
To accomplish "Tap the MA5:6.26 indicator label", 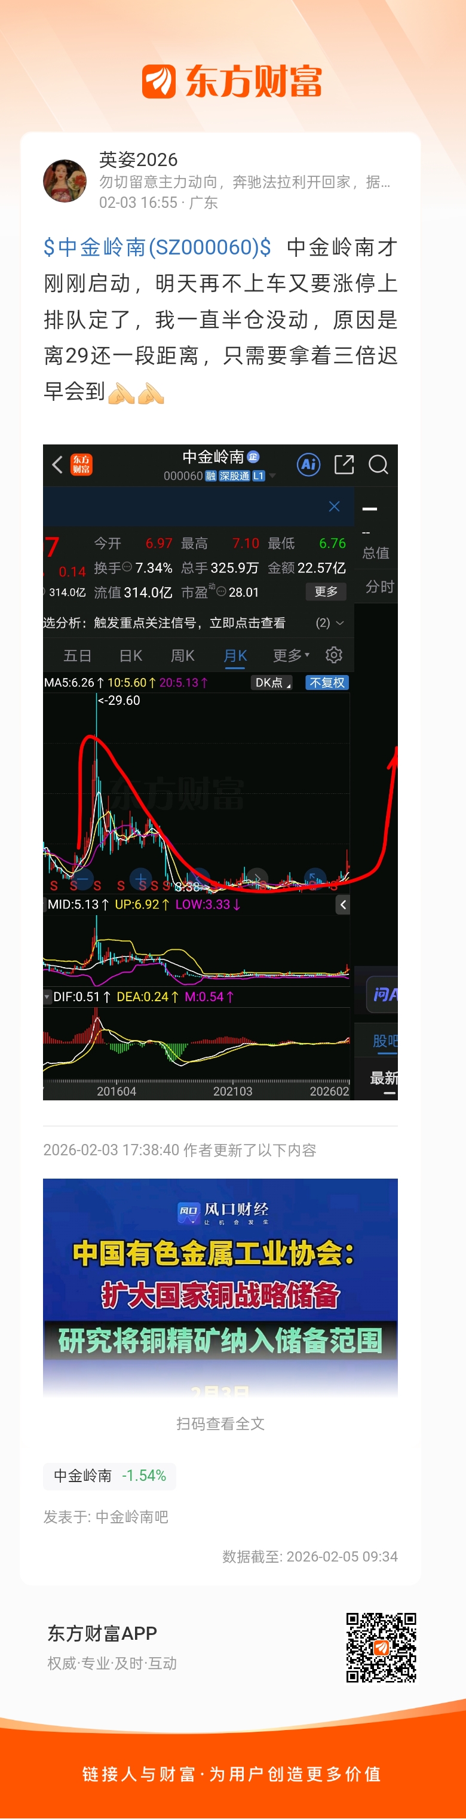I will (74, 683).
